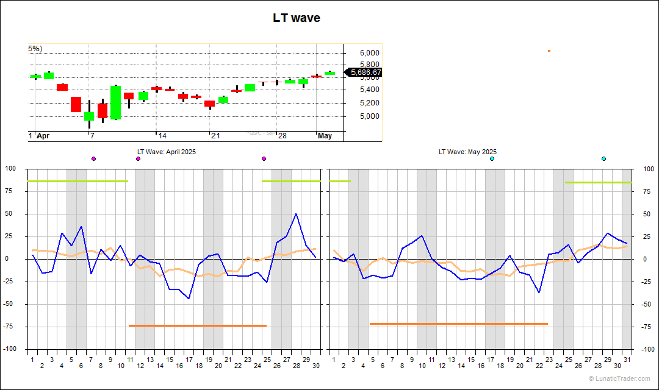
Task: Click the magenta dot above April 7
Action: (x=93, y=158)
